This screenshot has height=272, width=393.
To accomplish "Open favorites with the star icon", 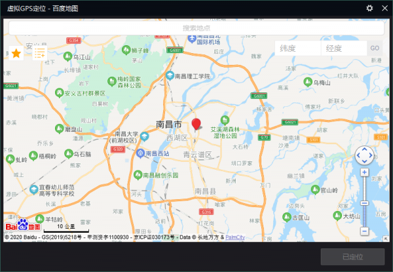I will (x=16, y=53).
